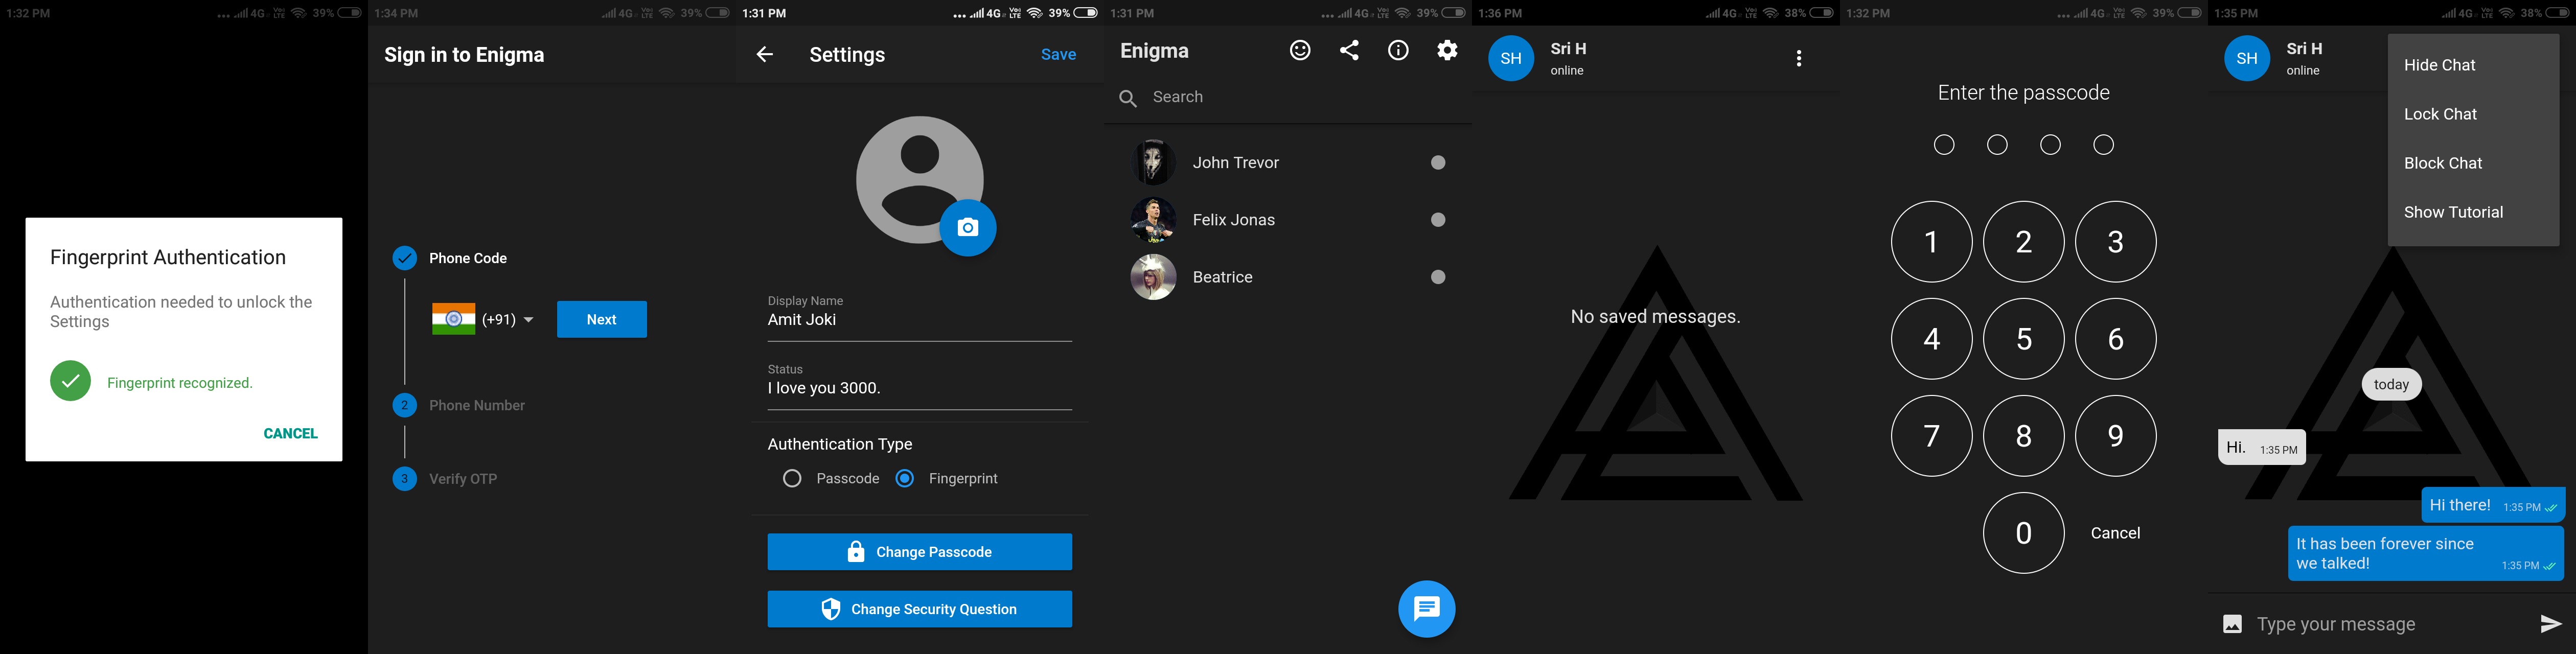Choose Hide Chat from the menu

coord(2439,65)
